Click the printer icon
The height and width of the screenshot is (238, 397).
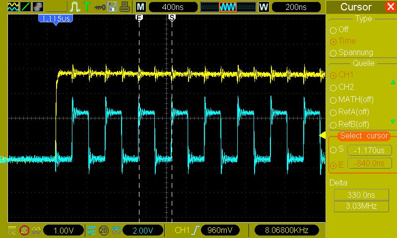(125, 7)
